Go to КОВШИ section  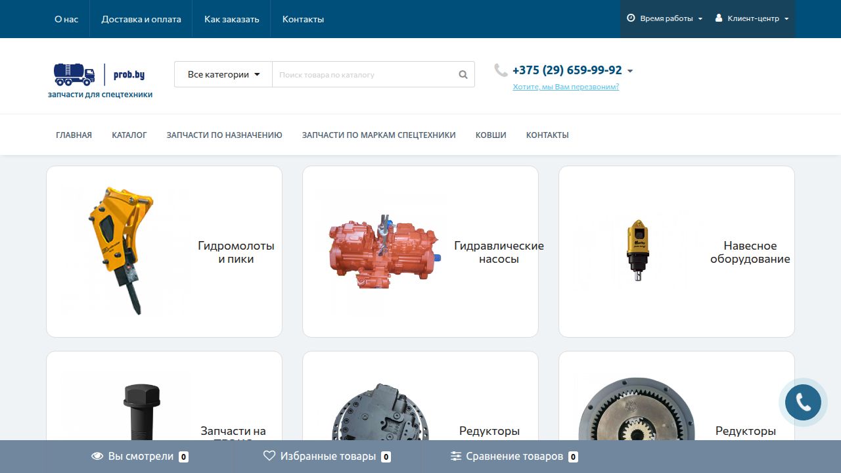coord(491,135)
